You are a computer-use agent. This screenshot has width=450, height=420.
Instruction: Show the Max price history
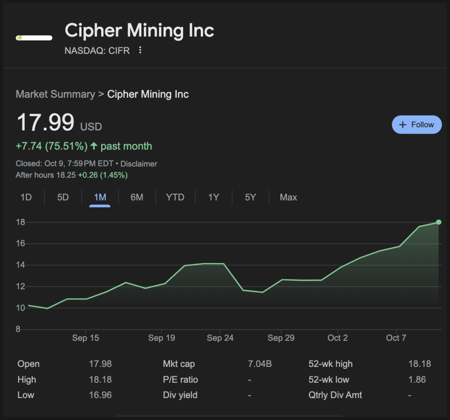point(288,197)
